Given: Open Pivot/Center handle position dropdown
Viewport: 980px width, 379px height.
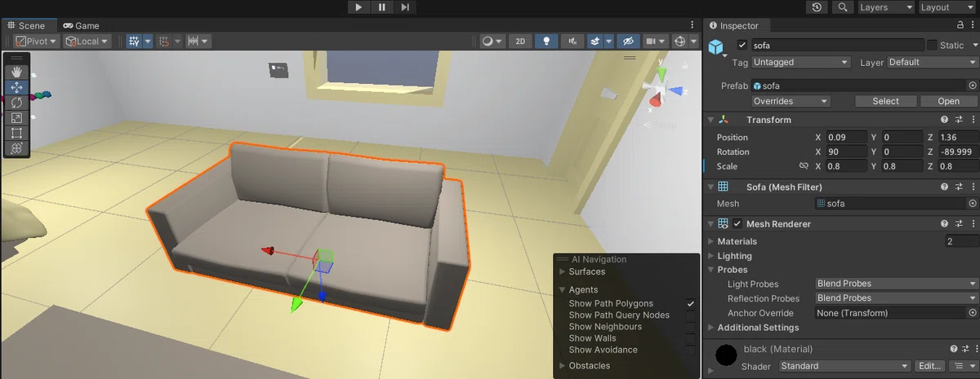Looking at the screenshot, I should tap(37, 41).
